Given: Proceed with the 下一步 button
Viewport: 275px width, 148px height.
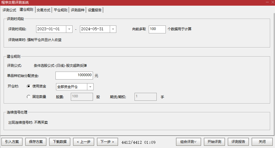Looking at the screenshot, I should (107, 142).
